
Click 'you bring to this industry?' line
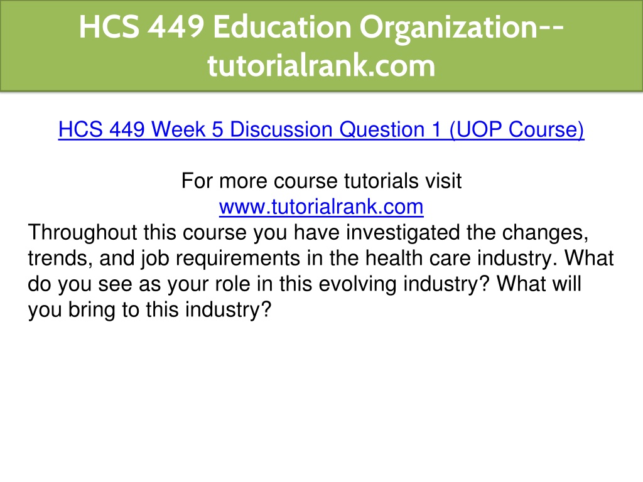pyautogui.click(x=149, y=309)
